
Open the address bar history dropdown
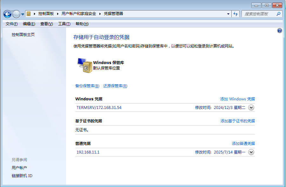[x=228, y=14]
